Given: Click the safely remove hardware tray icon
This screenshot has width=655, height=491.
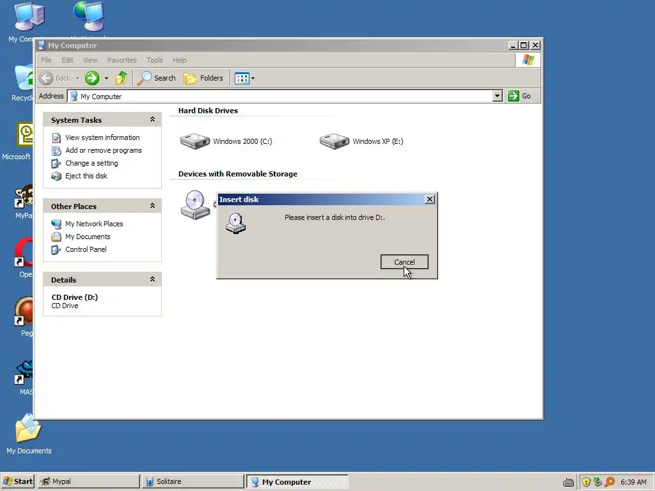Looking at the screenshot, I should click(598, 482).
